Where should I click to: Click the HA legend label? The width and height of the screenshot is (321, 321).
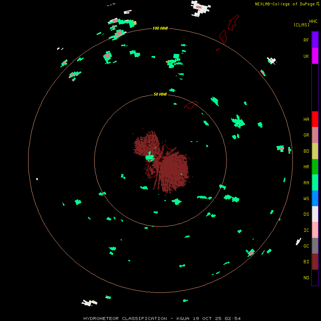[x=306, y=119]
